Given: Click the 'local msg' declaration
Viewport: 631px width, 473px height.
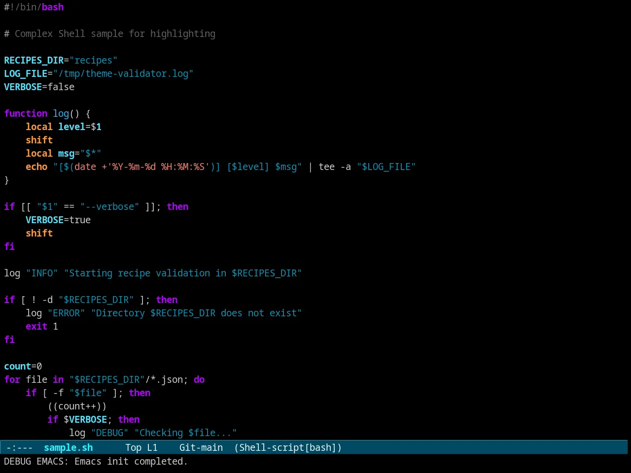Looking at the screenshot, I should [x=64, y=153].
